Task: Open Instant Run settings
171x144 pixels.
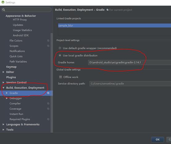Action: pyautogui.click(x=16, y=114)
